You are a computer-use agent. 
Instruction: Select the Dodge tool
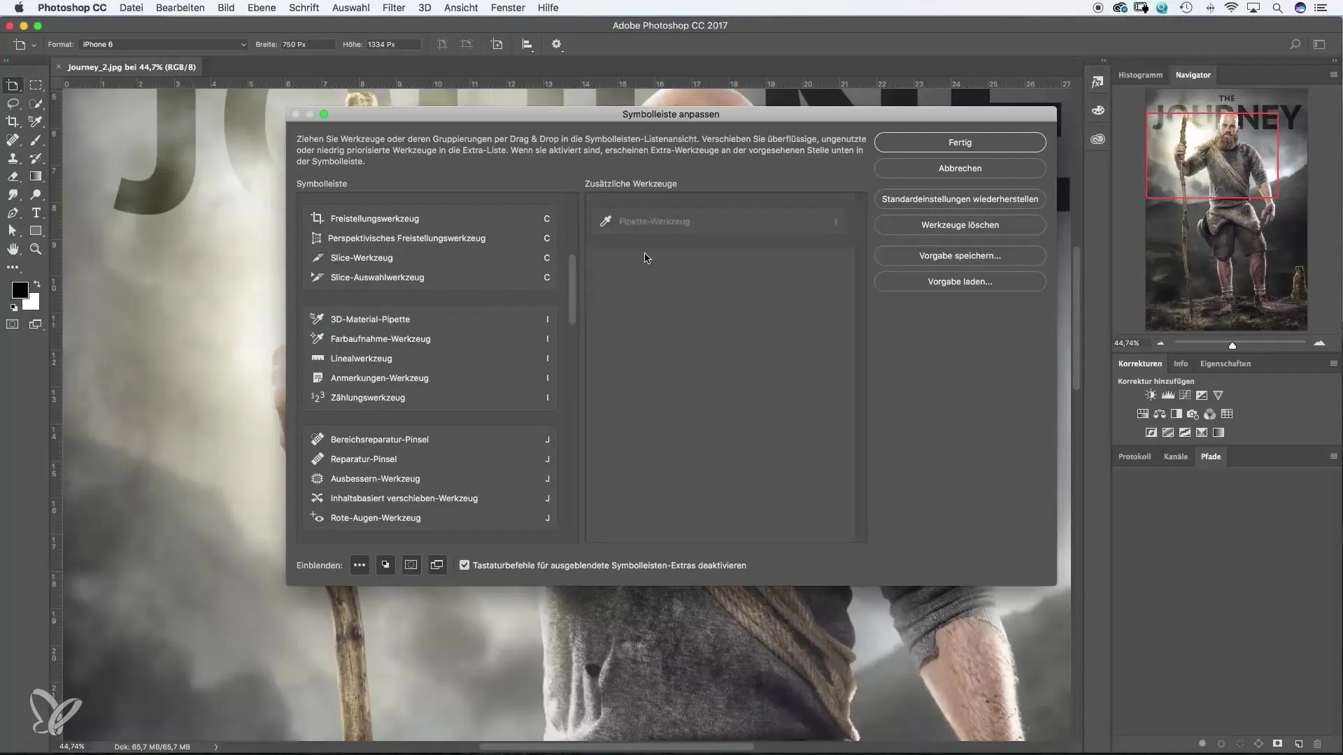tap(36, 194)
